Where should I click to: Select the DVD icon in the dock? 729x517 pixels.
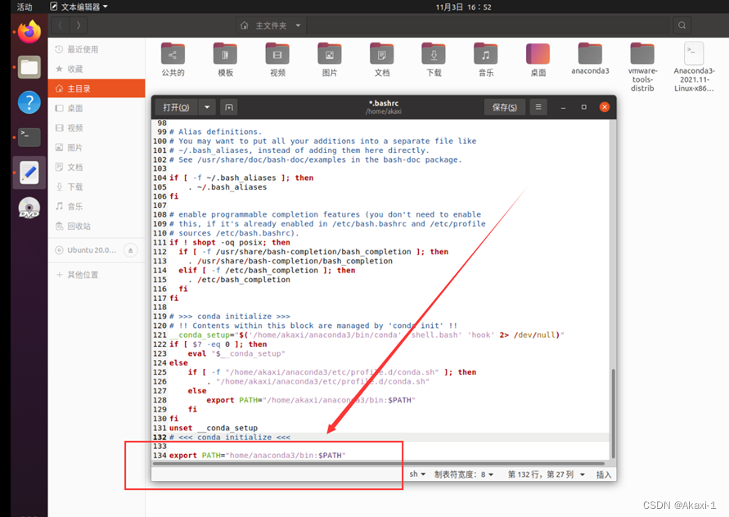29,208
